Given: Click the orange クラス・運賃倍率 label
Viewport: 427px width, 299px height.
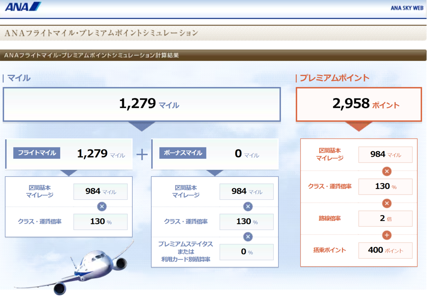Looking at the screenshot, I should [x=330, y=186].
